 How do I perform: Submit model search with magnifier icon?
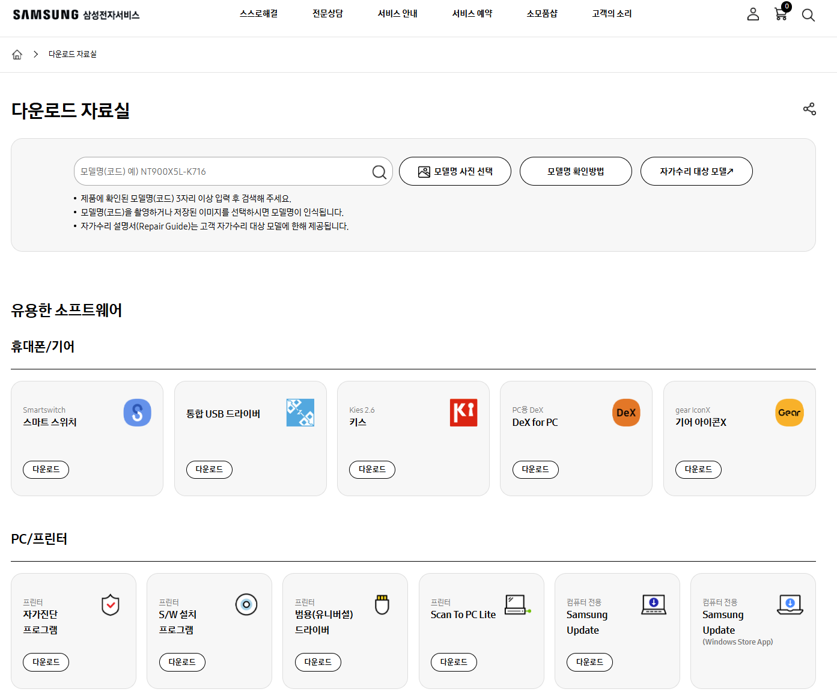click(x=379, y=172)
